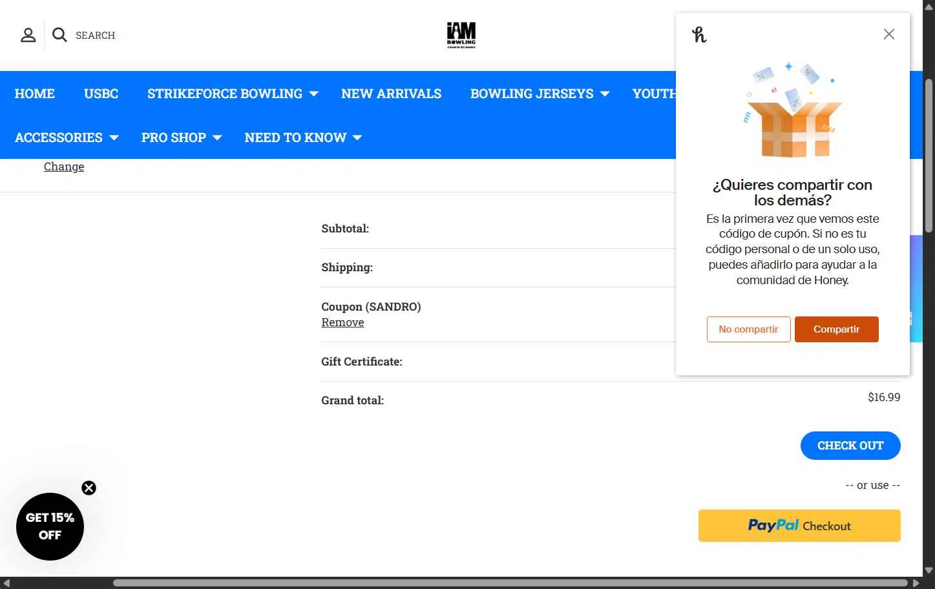Viewport: 935px width, 589px height.
Task: Open New Arrivals page
Action: 392,94
